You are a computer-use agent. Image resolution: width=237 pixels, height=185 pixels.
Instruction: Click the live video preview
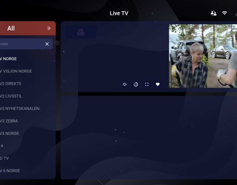[203, 56]
